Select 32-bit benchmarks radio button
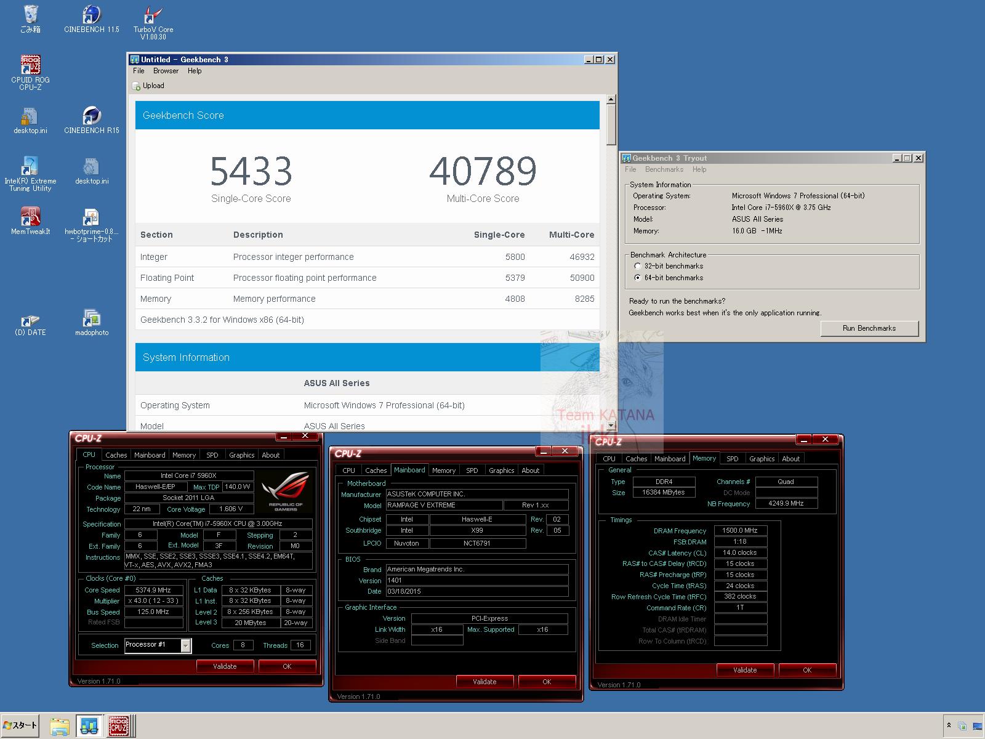Screen dimensions: 985x739 637,266
